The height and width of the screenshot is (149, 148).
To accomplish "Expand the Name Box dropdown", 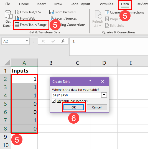I will click(x=27, y=41).
